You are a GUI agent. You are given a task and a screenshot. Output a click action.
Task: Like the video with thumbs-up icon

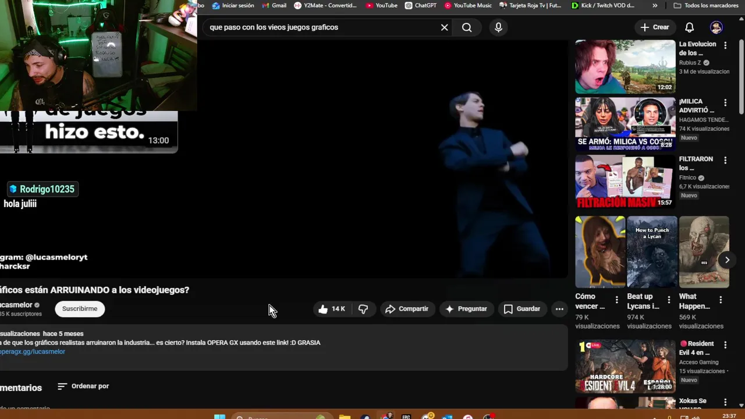pyautogui.click(x=331, y=309)
